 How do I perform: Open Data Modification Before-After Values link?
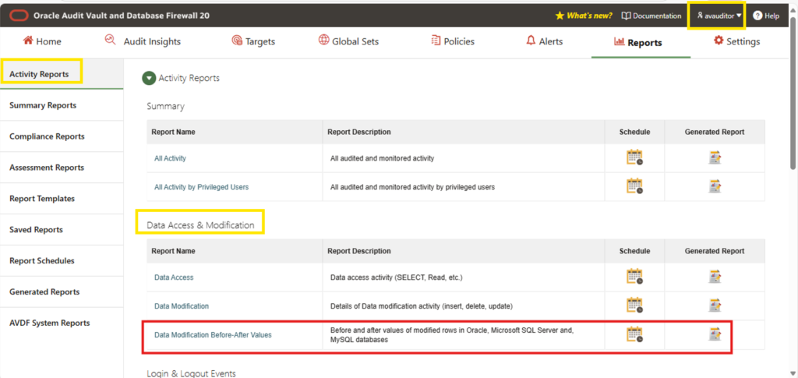[213, 335]
